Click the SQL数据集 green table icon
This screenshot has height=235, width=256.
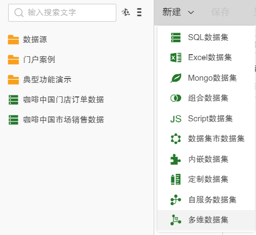tap(175, 37)
